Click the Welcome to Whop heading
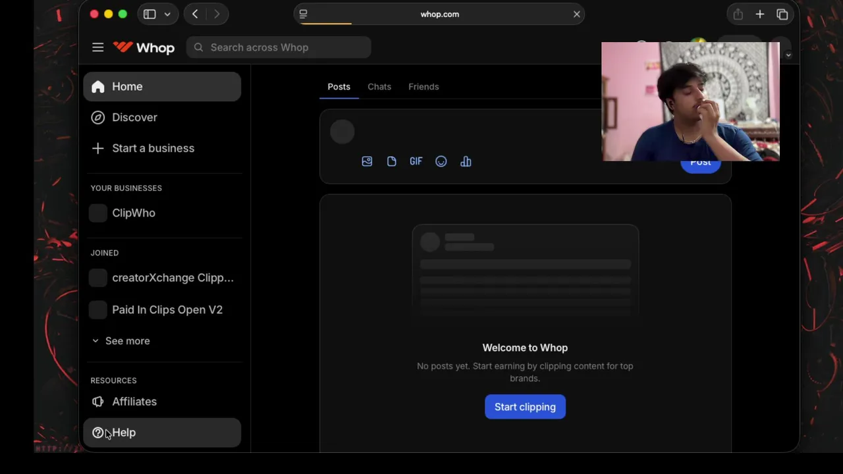 [525, 348]
